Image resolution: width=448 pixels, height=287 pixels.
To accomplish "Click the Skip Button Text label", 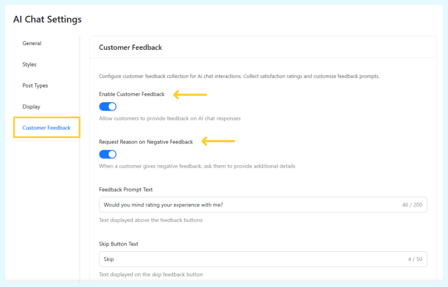I will [x=119, y=244].
